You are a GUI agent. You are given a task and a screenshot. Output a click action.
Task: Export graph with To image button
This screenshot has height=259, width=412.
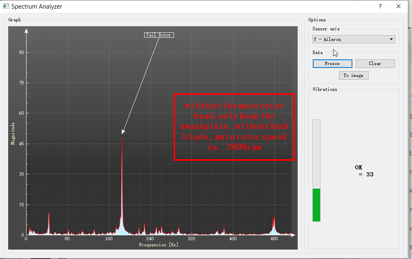tap(354, 75)
